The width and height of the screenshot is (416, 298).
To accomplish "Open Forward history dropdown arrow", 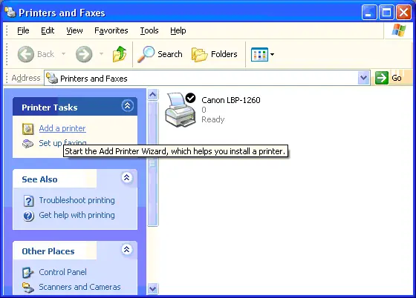I will [101, 53].
